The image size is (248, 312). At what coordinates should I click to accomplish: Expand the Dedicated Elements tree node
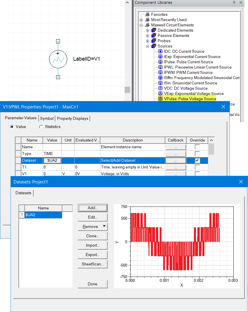(x=148, y=30)
